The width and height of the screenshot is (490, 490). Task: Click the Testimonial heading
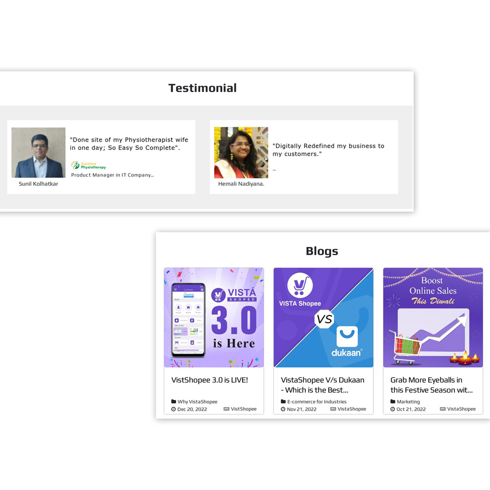pyautogui.click(x=202, y=88)
